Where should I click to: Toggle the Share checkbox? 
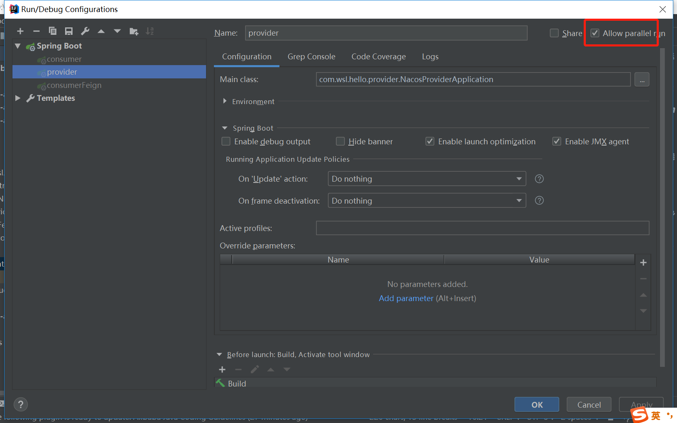click(x=554, y=33)
